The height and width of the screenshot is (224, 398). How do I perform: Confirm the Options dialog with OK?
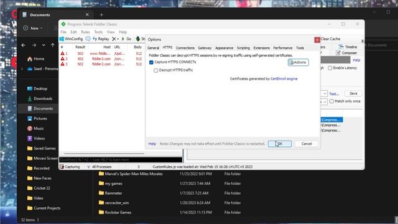pyautogui.click(x=280, y=144)
